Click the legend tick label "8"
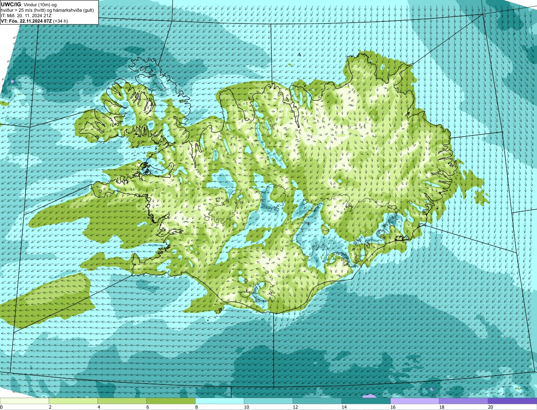This screenshot has width=537, height=410. pyautogui.click(x=197, y=407)
